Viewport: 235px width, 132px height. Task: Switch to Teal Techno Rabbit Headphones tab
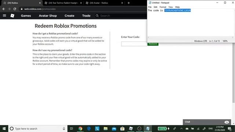click(x=63, y=3)
